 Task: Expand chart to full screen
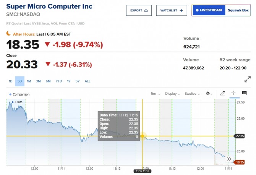(247, 79)
